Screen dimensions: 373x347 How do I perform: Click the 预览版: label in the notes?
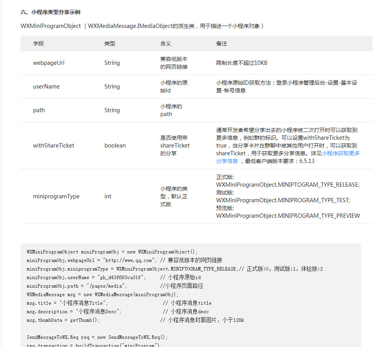pyautogui.click(x=225, y=208)
